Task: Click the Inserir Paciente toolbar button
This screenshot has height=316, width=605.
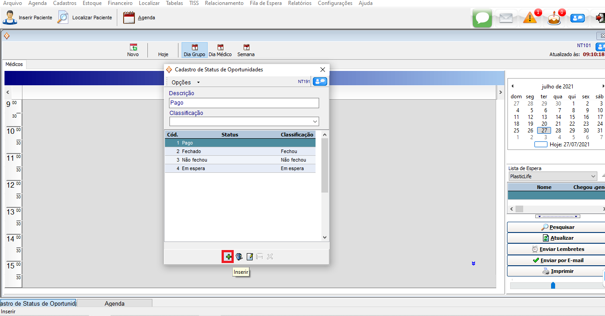Action: coord(28,18)
